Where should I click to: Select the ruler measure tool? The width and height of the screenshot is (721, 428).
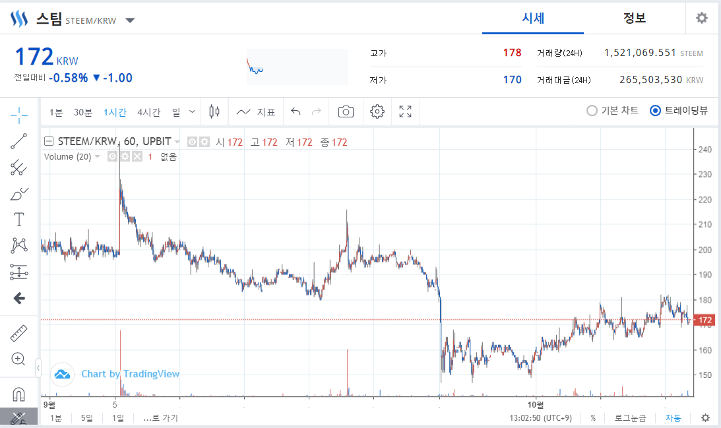point(19,333)
